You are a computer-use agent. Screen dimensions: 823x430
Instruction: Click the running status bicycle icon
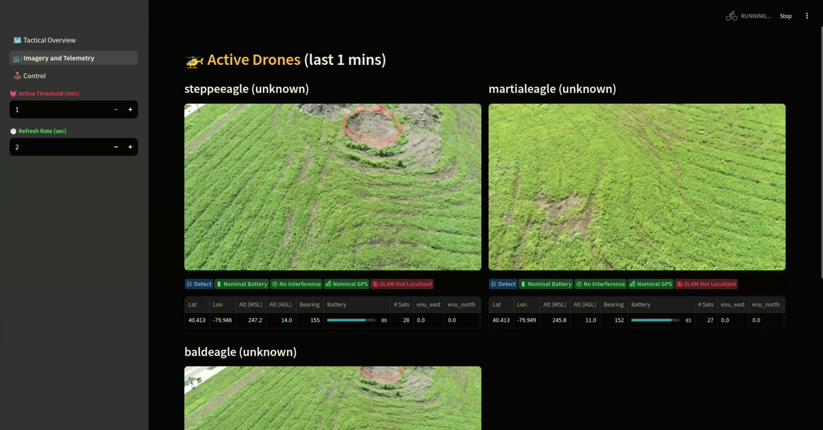pyautogui.click(x=732, y=16)
